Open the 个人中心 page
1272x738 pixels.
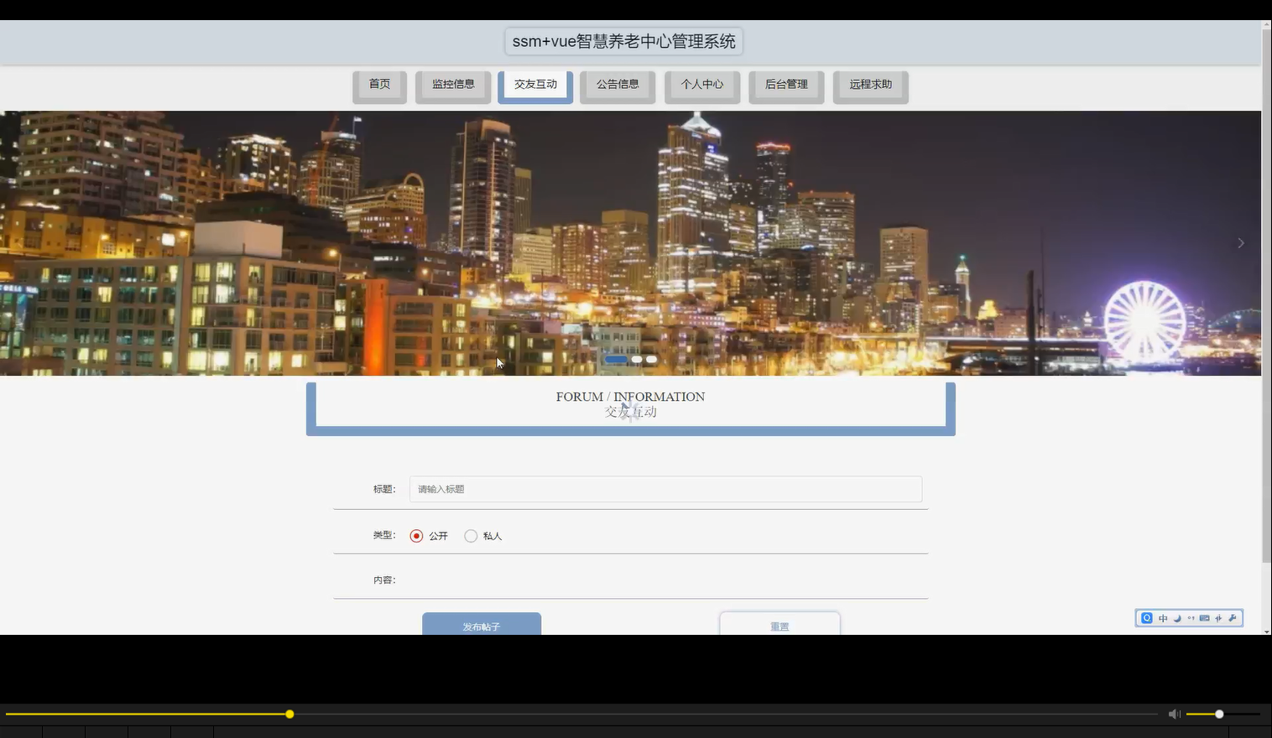pyautogui.click(x=702, y=84)
